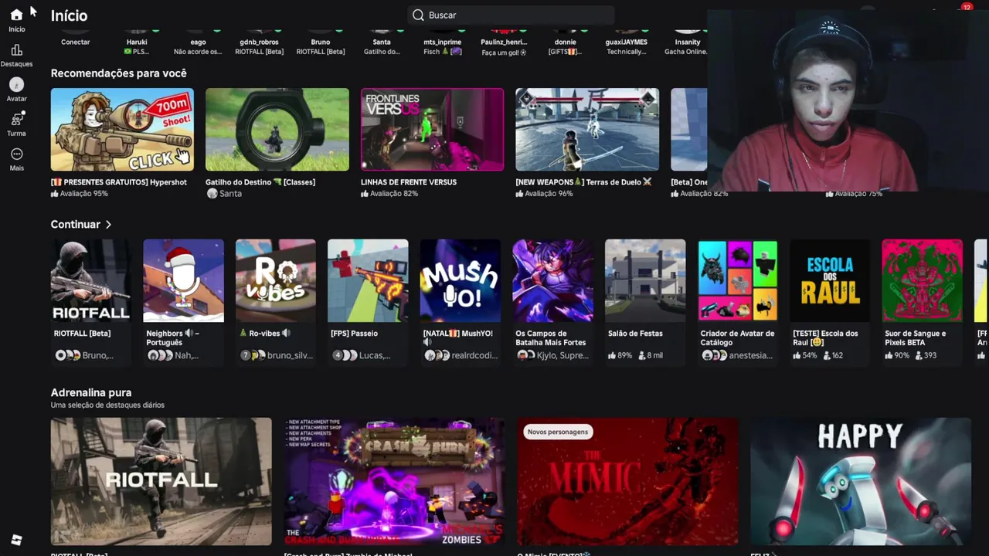The image size is (989, 556).
Task: Expand the Continuar section arrow
Action: (x=108, y=225)
